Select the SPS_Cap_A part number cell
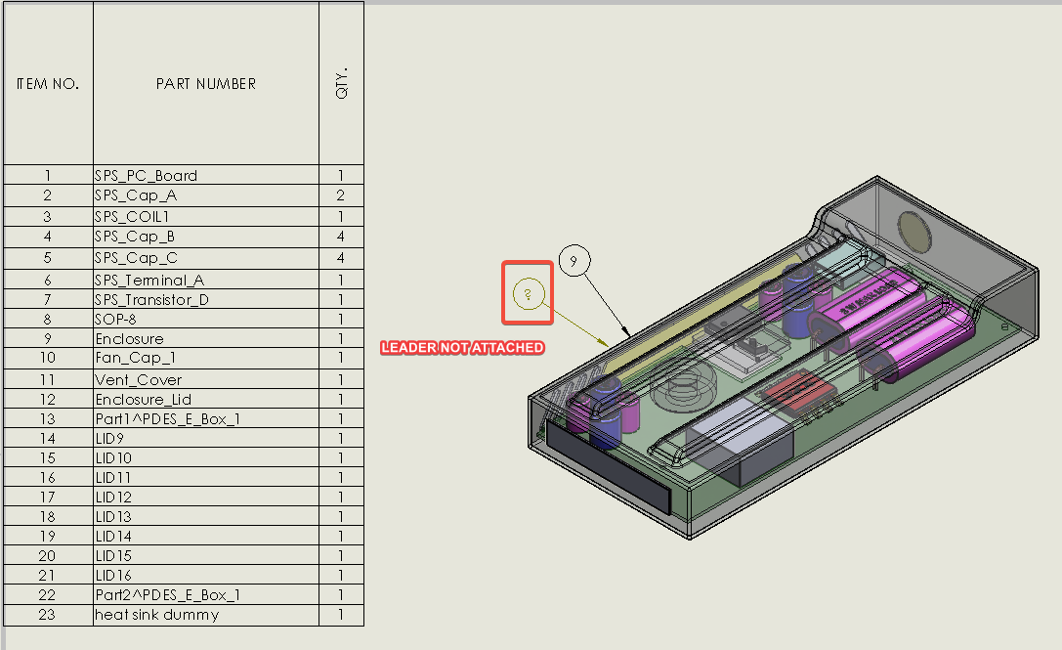This screenshot has height=650, width=1062. 206,195
